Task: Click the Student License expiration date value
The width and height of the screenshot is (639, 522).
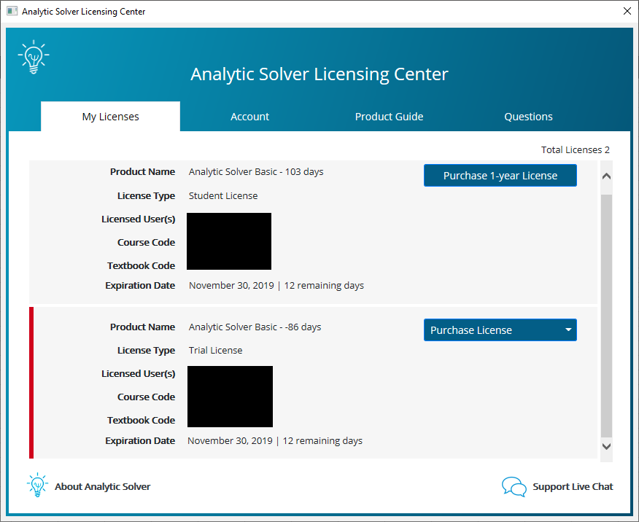Action: [x=276, y=286]
